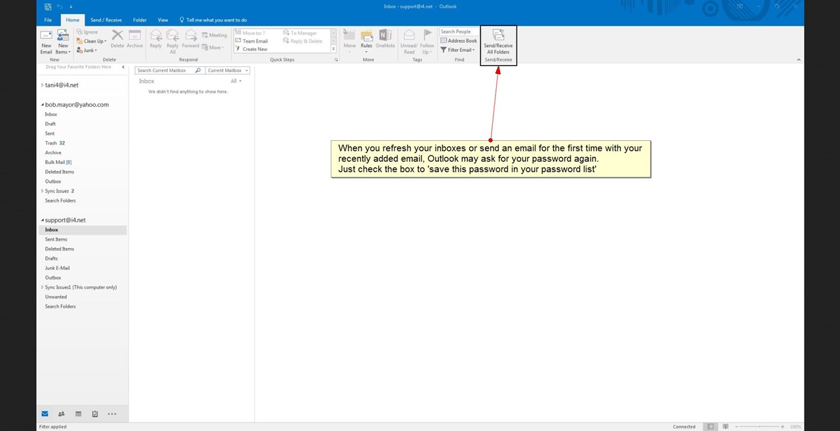
Task: Open the Clean Up dropdown
Action: 91,41
